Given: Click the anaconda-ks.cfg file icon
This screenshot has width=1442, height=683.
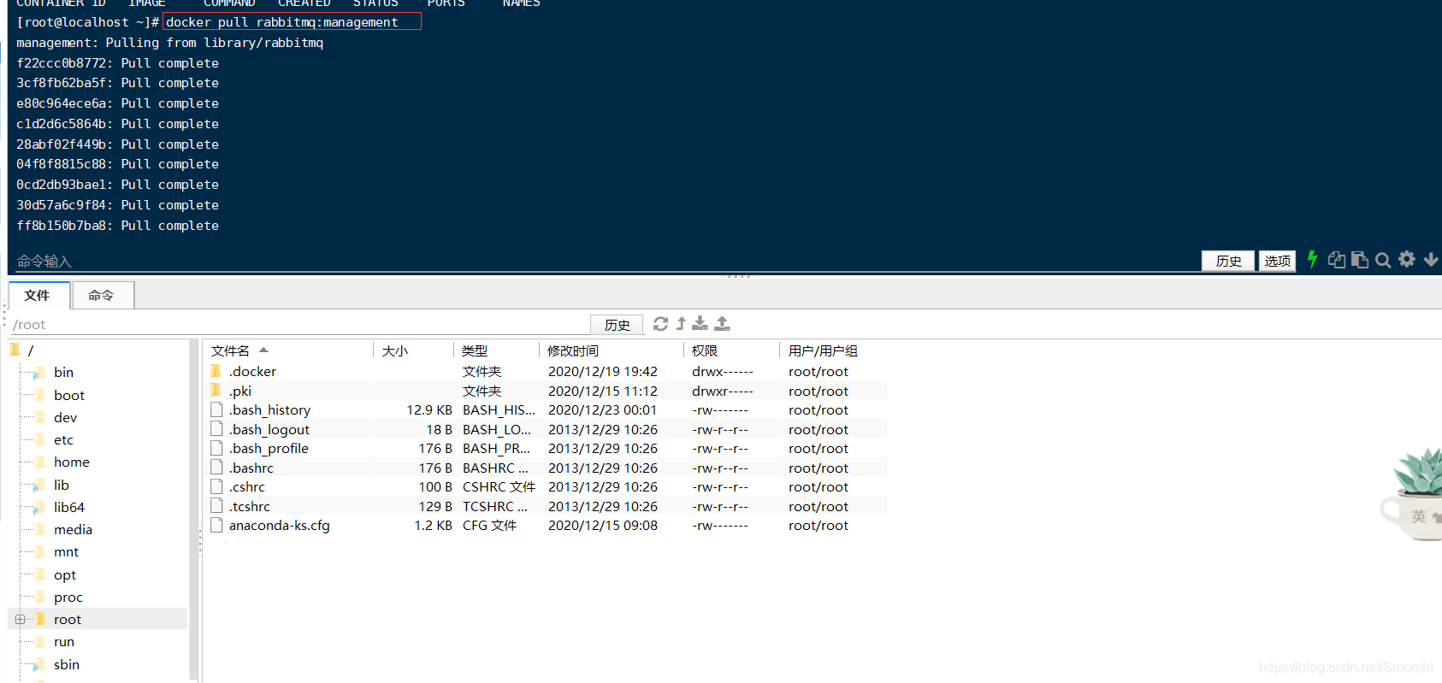Looking at the screenshot, I should pos(216,525).
